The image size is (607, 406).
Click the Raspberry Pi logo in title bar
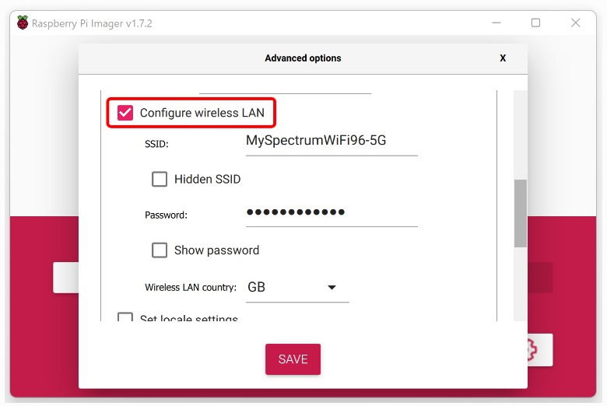point(22,23)
